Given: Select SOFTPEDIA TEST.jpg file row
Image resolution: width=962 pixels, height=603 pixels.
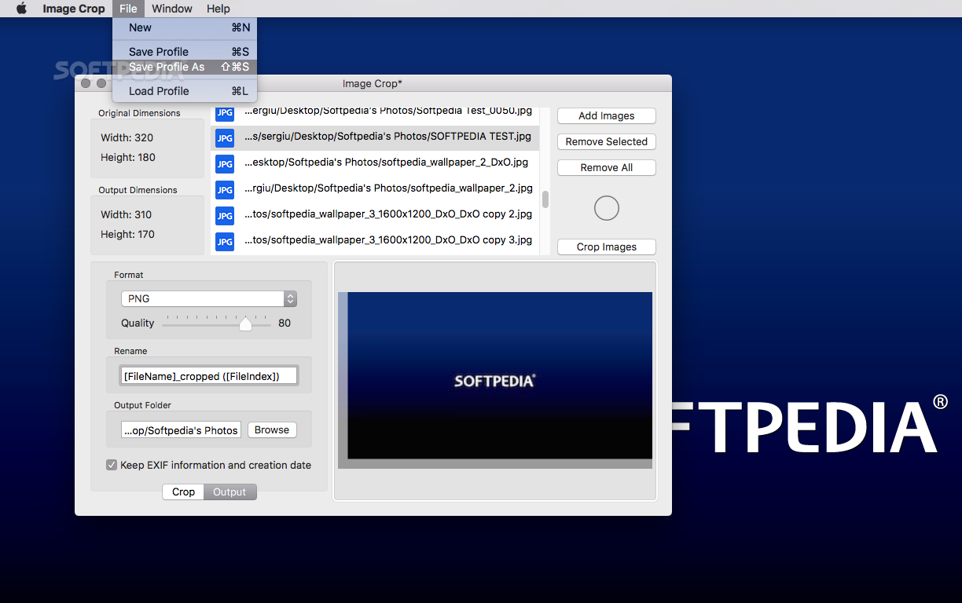Looking at the screenshot, I should [x=375, y=138].
